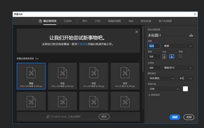Open the resolution unit 像素/英寸 dropdown
This screenshot has width=204, height=128.
[x=178, y=68]
